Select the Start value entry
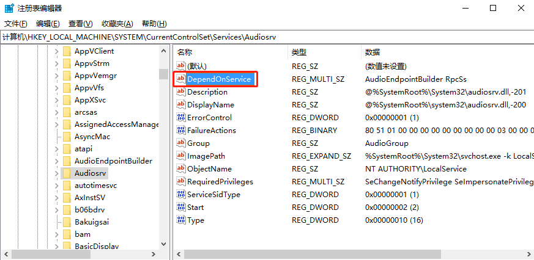This screenshot has height=260, width=534. 196,207
